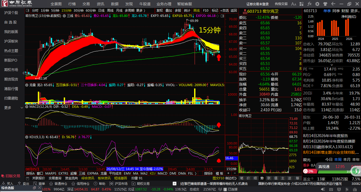The height and width of the screenshot is (192, 361).
Task: Click the +自选 add to watchlist button
Action: pos(225,10)
